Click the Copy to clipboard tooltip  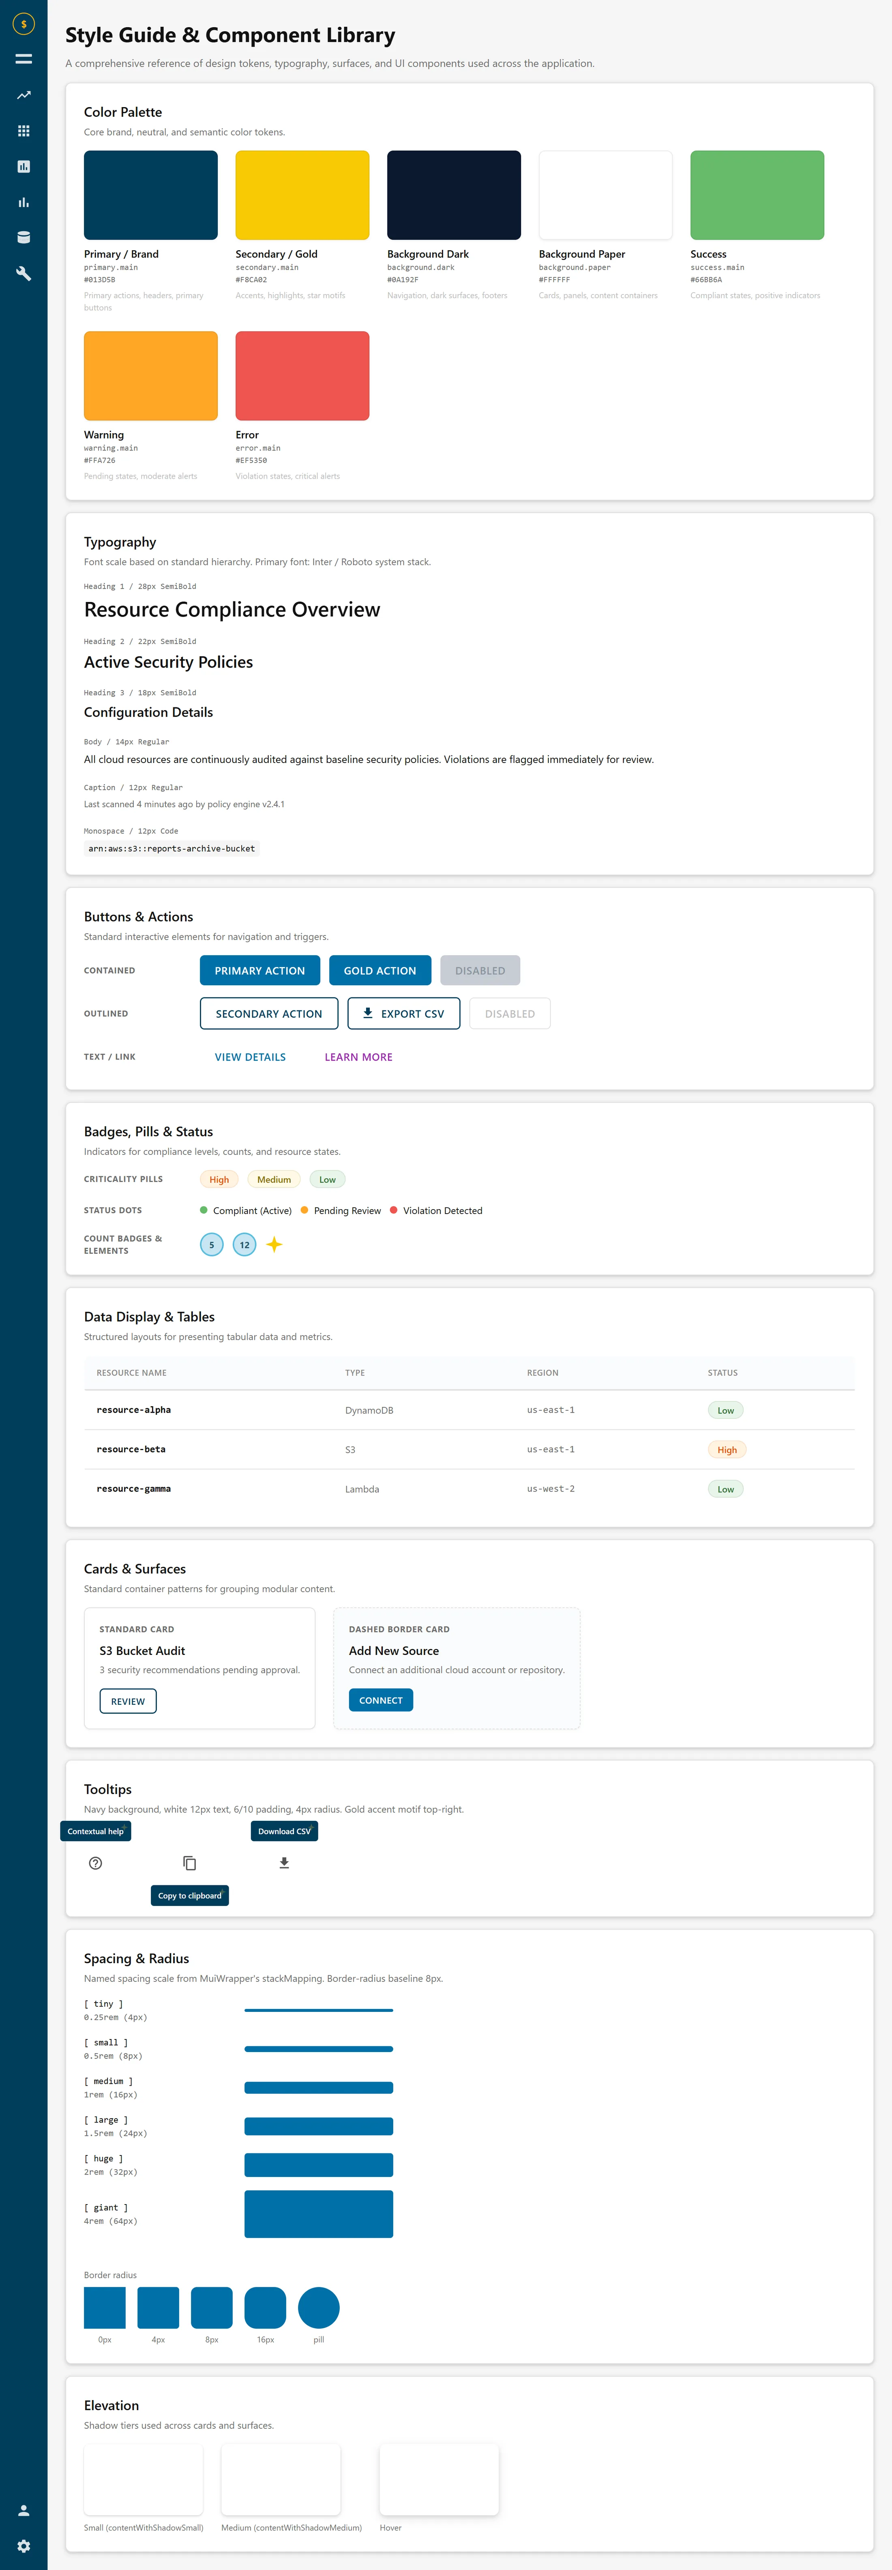pos(190,1895)
